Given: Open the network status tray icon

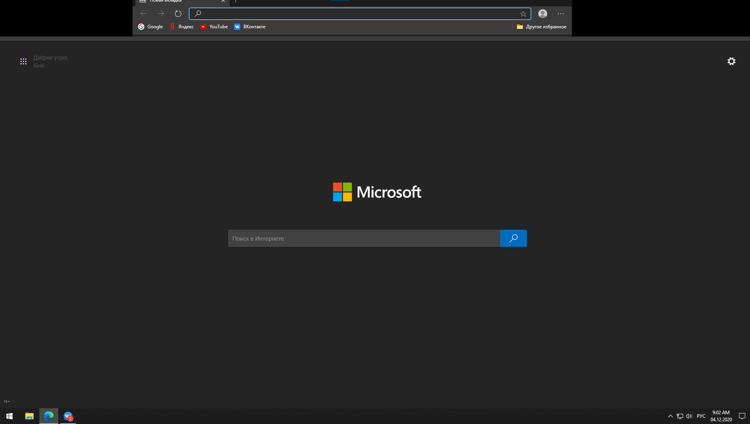Looking at the screenshot, I should 680,416.
